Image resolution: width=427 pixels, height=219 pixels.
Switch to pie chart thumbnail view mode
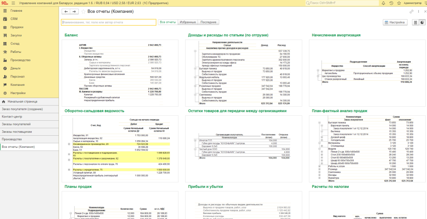pyautogui.click(x=422, y=22)
